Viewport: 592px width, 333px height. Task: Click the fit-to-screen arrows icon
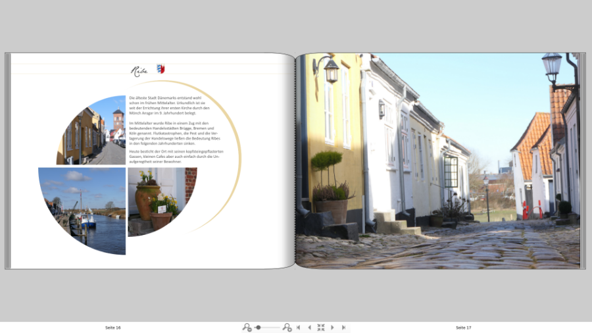click(321, 327)
